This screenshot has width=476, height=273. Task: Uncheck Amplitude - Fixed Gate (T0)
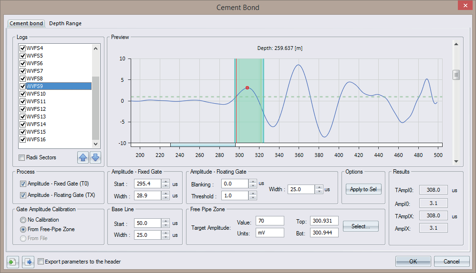click(x=23, y=184)
